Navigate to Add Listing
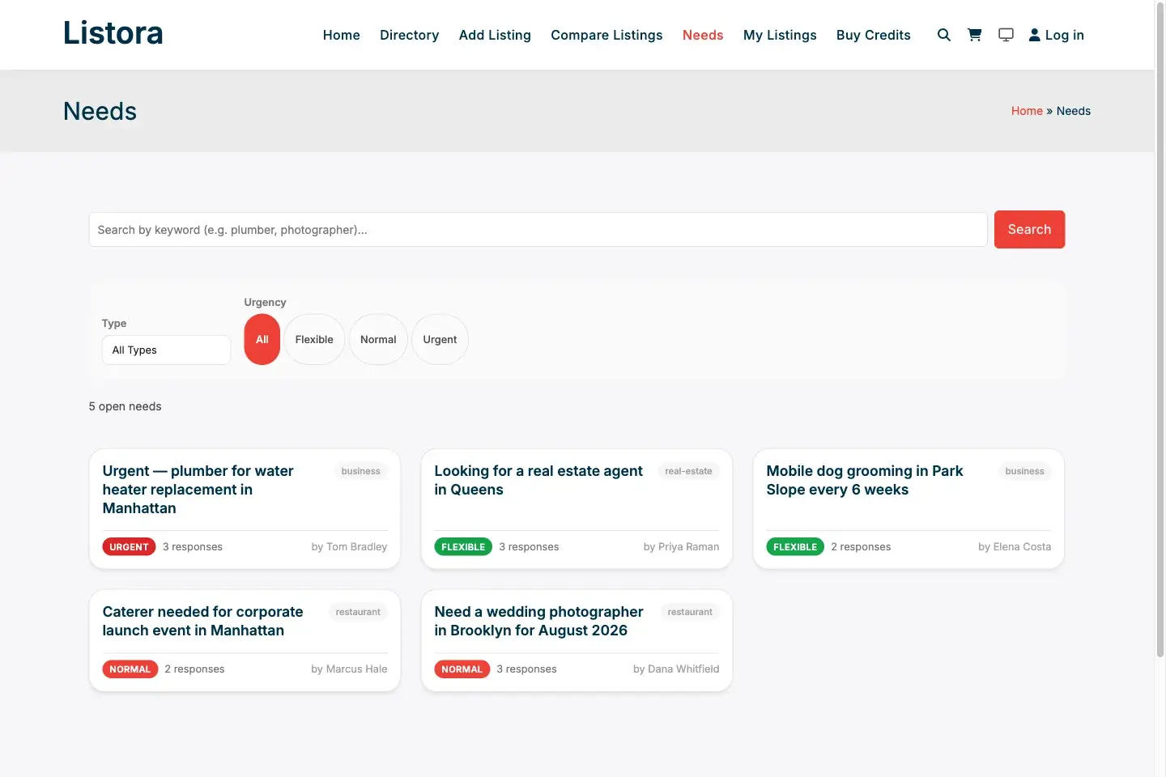 (x=495, y=35)
